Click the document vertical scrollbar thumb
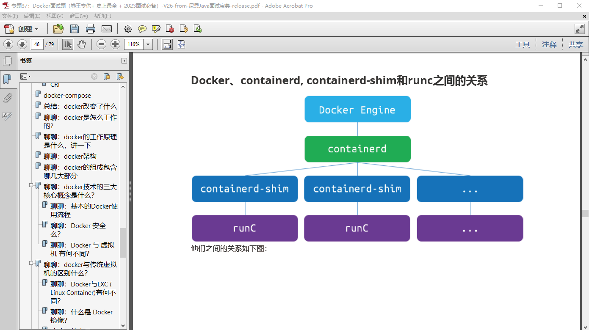The height and width of the screenshot is (330, 589). click(x=585, y=213)
